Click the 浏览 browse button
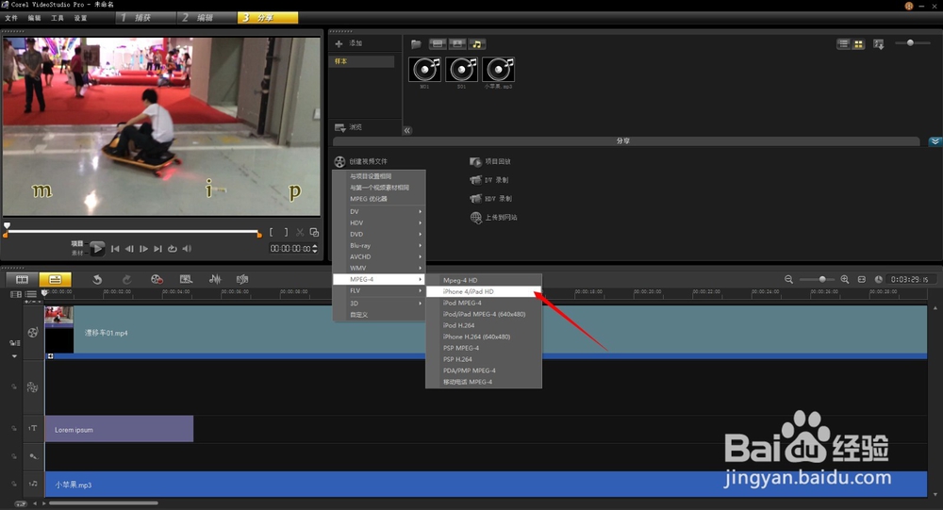 pos(349,127)
